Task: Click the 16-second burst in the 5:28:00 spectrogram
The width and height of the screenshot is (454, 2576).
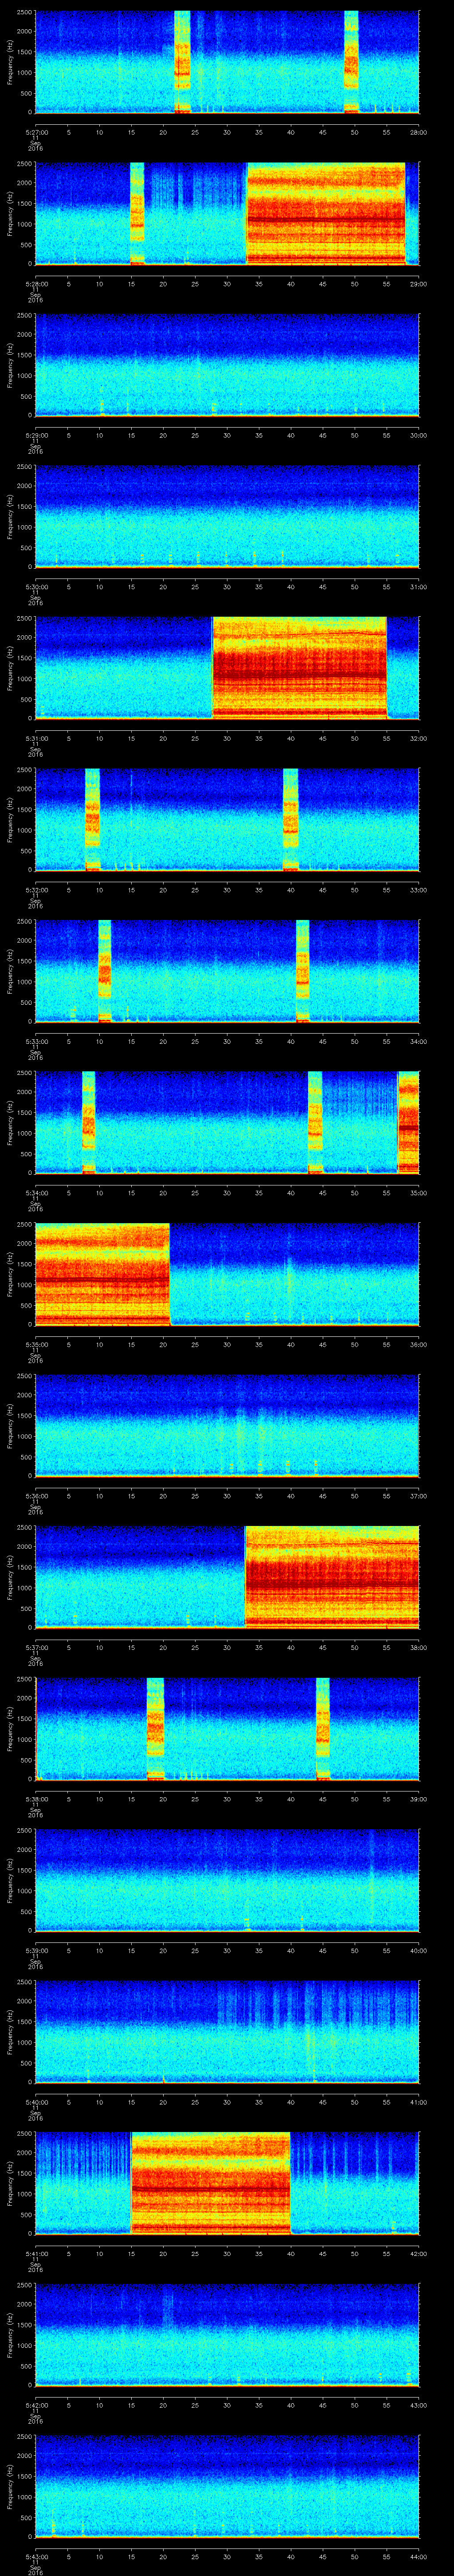Action: pyautogui.click(x=137, y=213)
